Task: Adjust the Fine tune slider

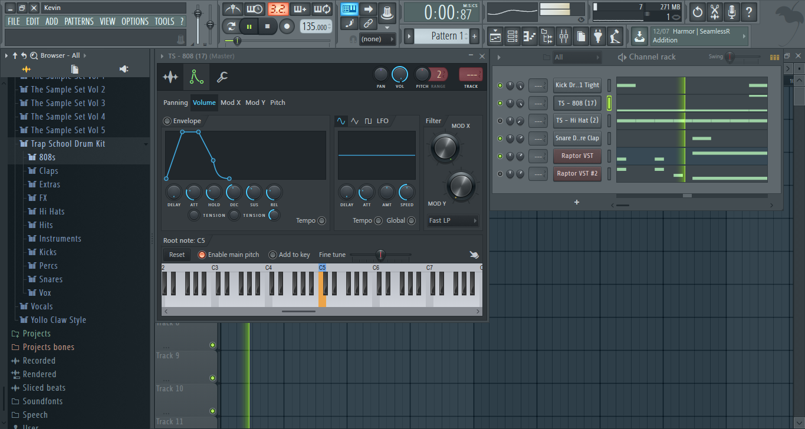Action: coord(381,255)
